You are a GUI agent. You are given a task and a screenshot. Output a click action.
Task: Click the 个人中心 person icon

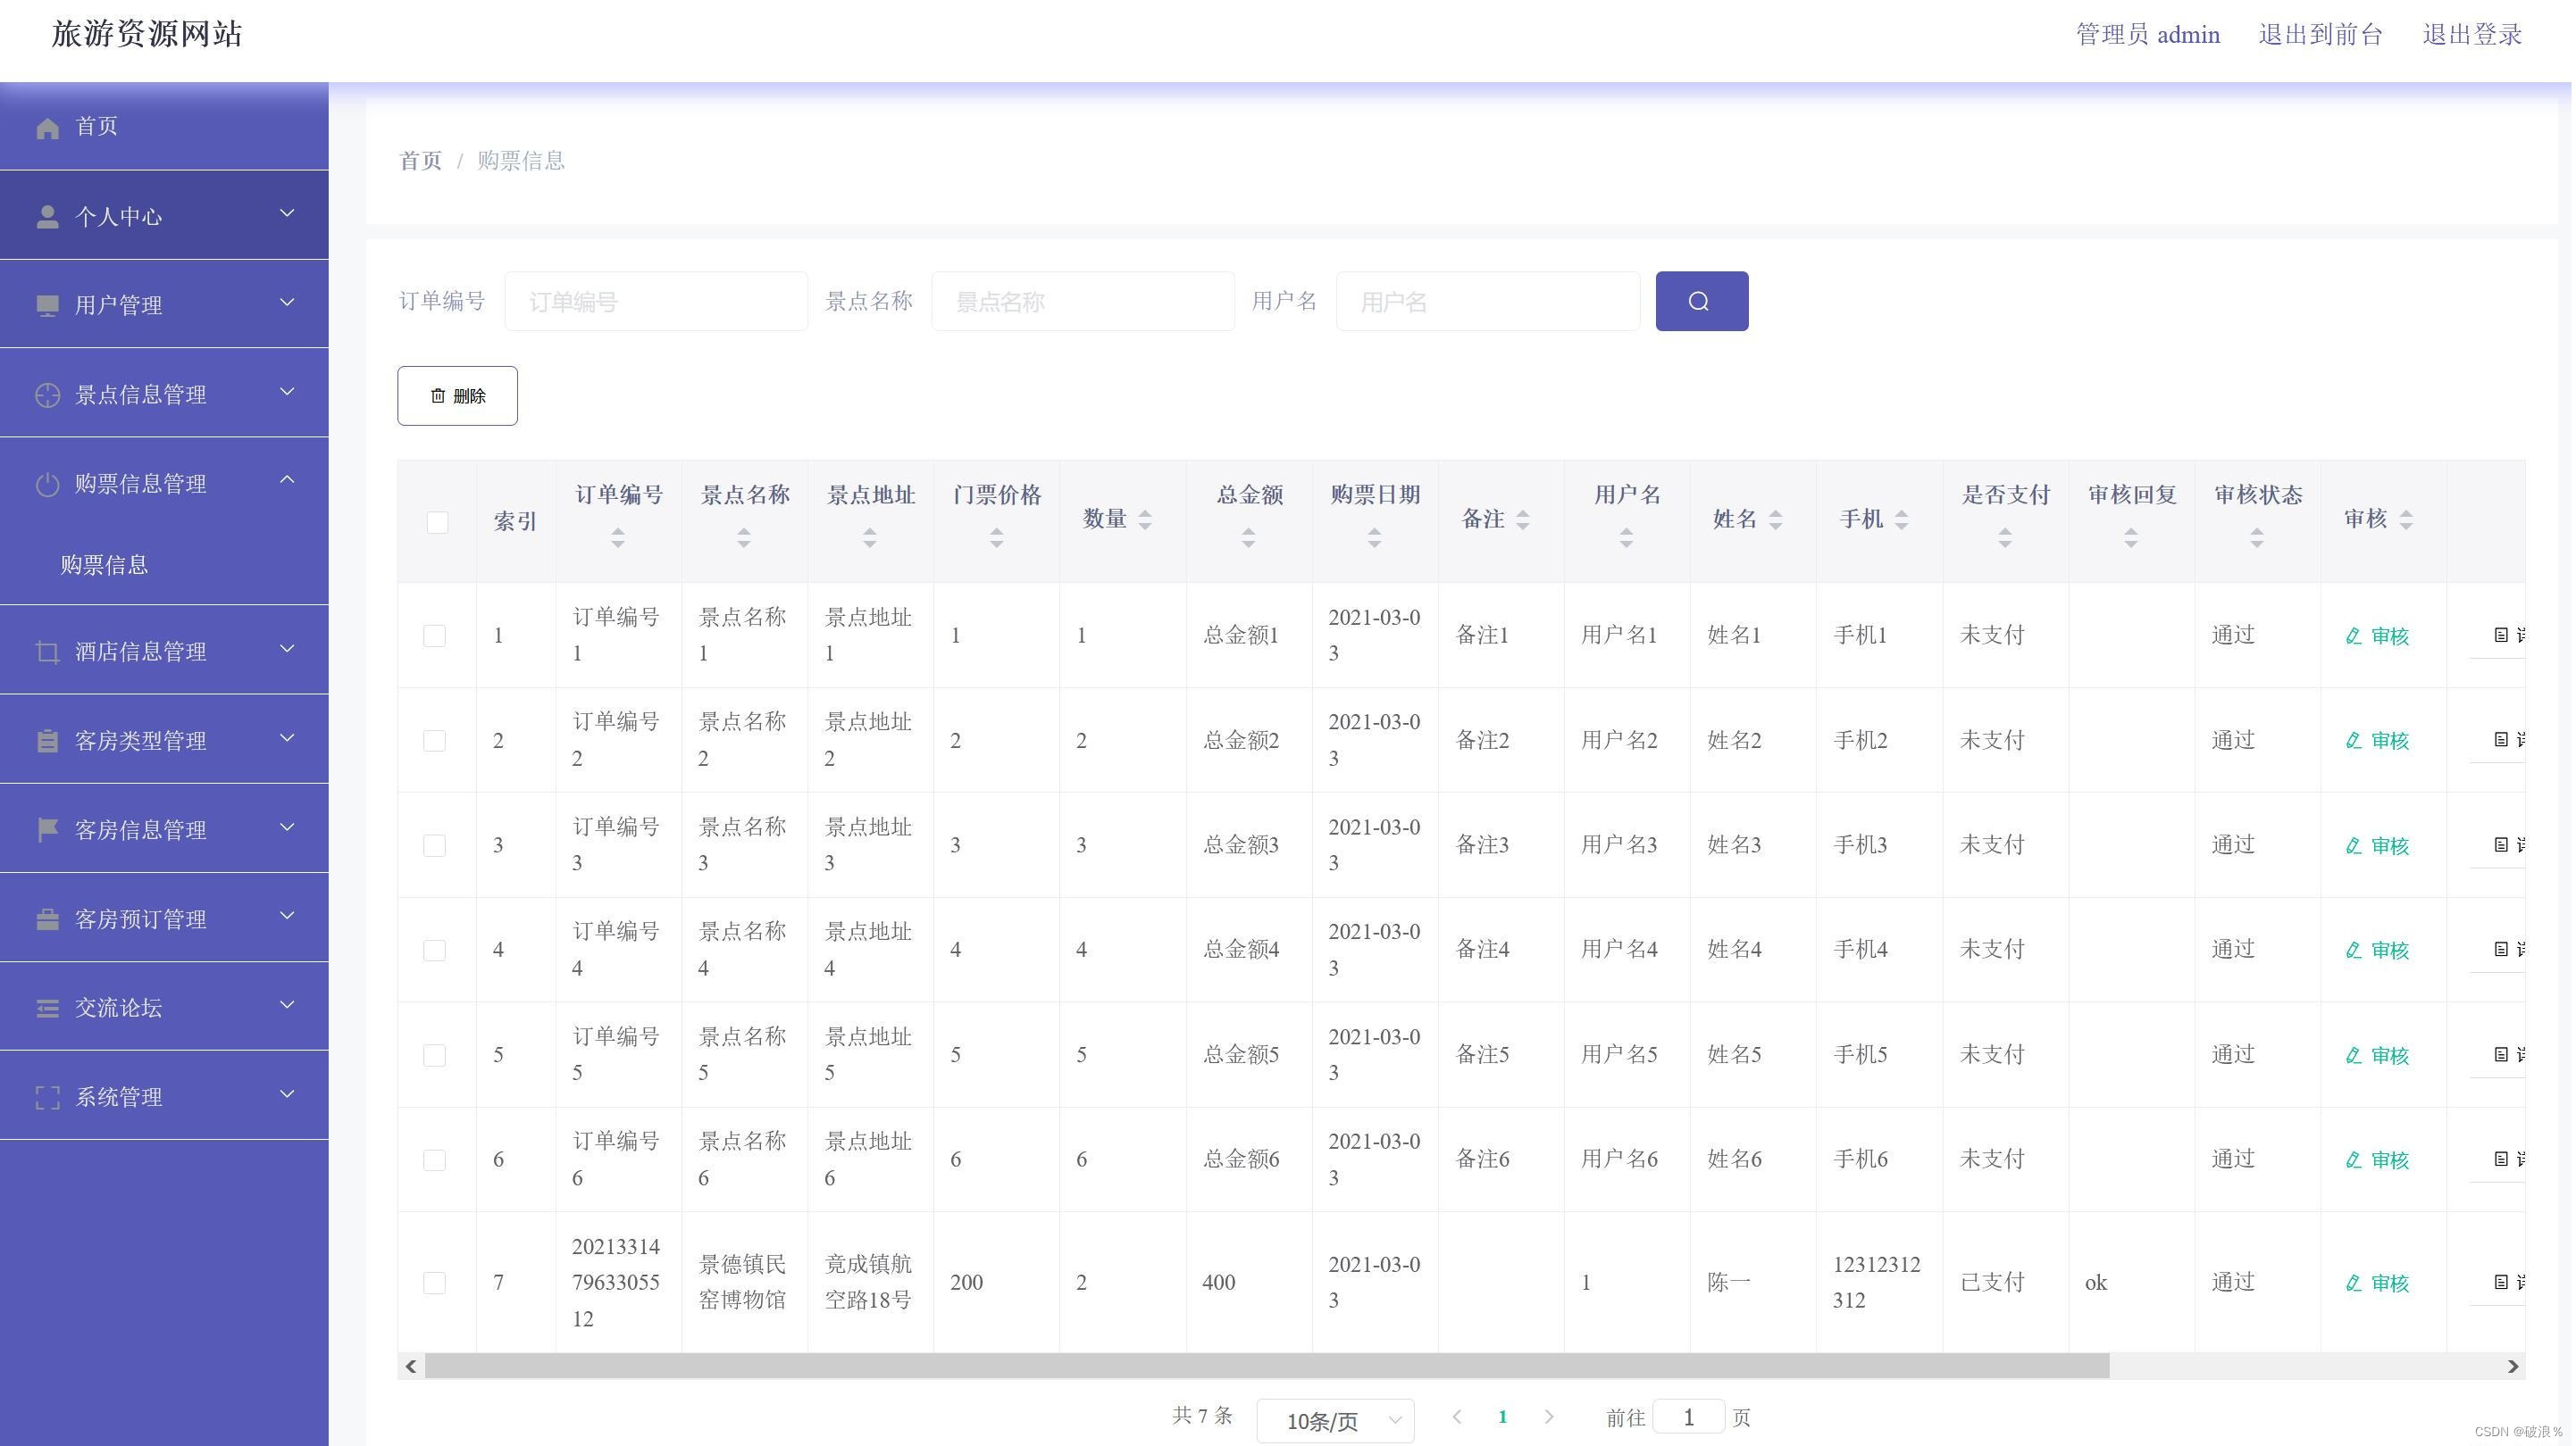tap(47, 217)
